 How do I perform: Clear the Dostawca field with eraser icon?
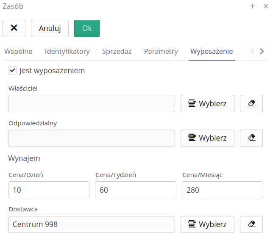click(251, 224)
